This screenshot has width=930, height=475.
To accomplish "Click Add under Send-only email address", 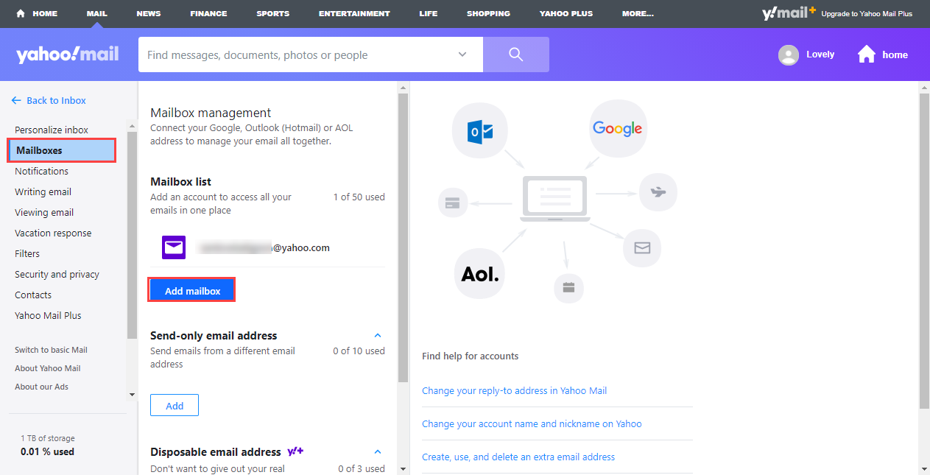I will (175, 406).
